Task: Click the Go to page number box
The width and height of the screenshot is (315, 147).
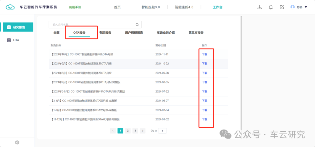Action: 162,131
